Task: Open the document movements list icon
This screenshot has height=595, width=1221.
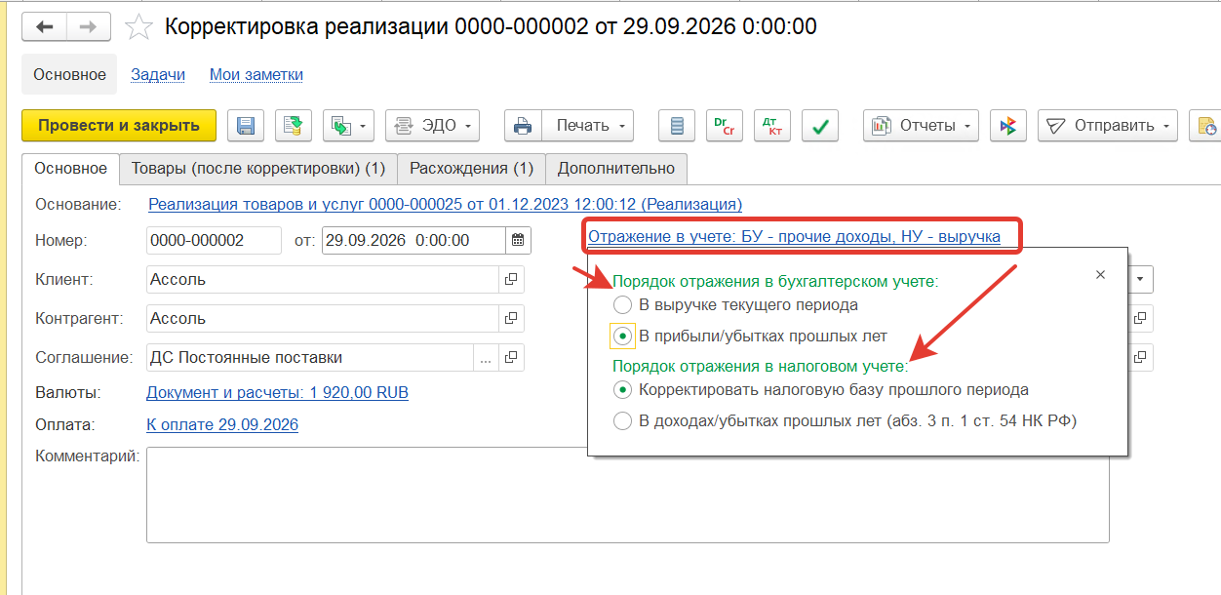Action: tap(677, 125)
